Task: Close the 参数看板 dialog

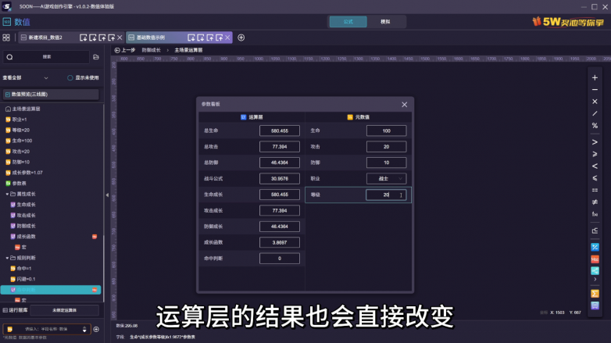Action: coord(404,104)
